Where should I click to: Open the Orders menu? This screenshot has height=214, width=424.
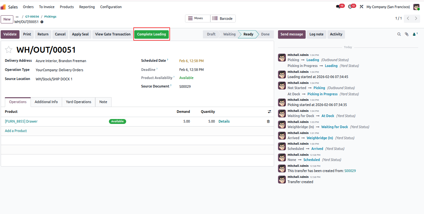point(28,7)
